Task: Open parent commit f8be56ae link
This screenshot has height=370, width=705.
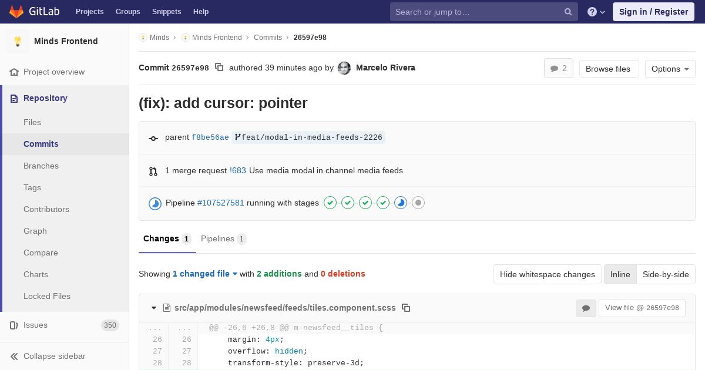Action: pyautogui.click(x=210, y=137)
